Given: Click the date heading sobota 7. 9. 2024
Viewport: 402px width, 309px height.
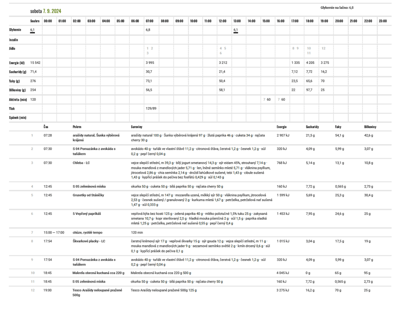Looking at the screenshot, I should [x=46, y=11].
